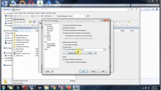
Task: Select Authentication tree node
Action: coord(51,45)
